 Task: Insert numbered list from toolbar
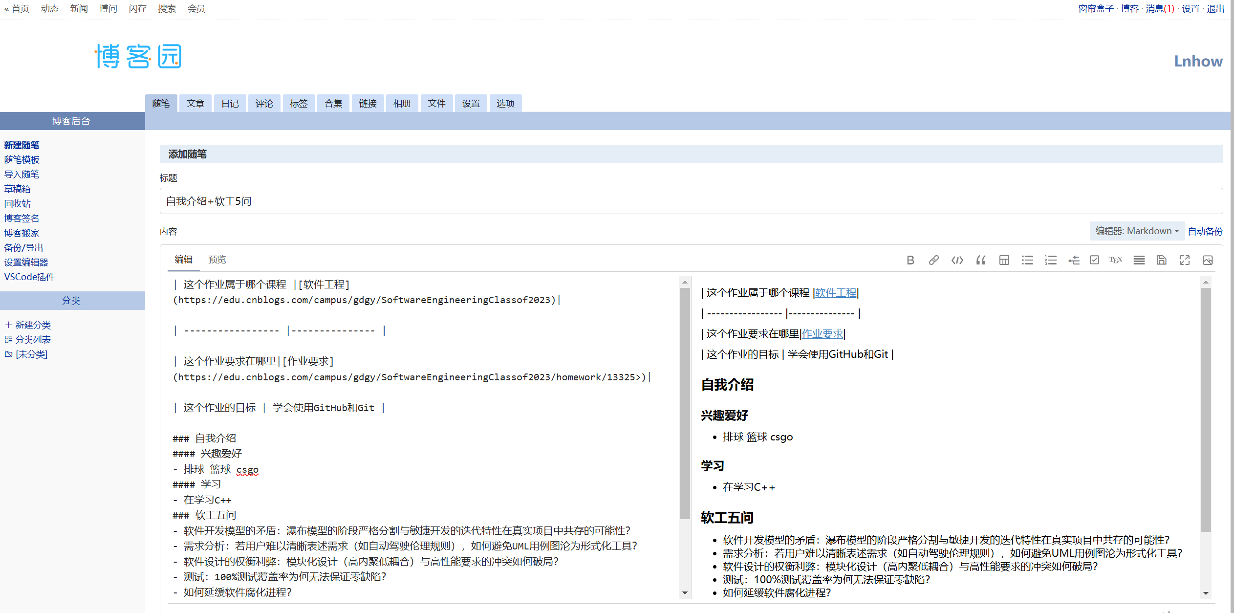click(x=1051, y=260)
